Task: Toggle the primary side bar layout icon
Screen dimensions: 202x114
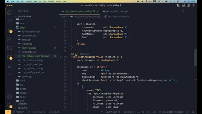Action: 179,5
